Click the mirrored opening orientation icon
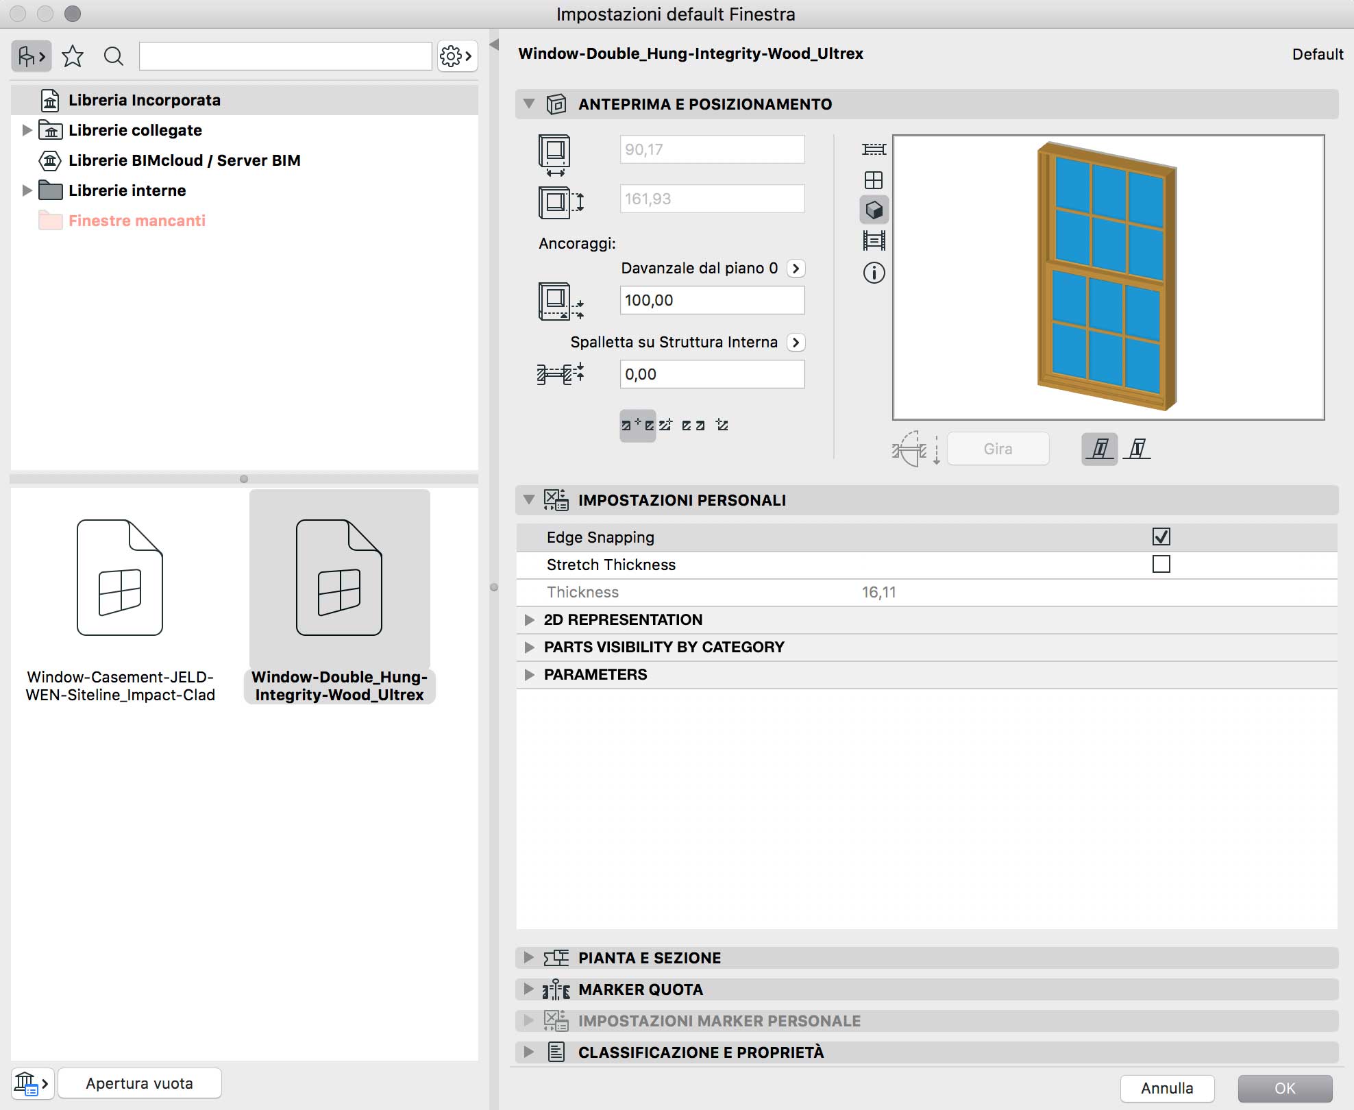Screen dimensions: 1354x1110 tap(1137, 449)
